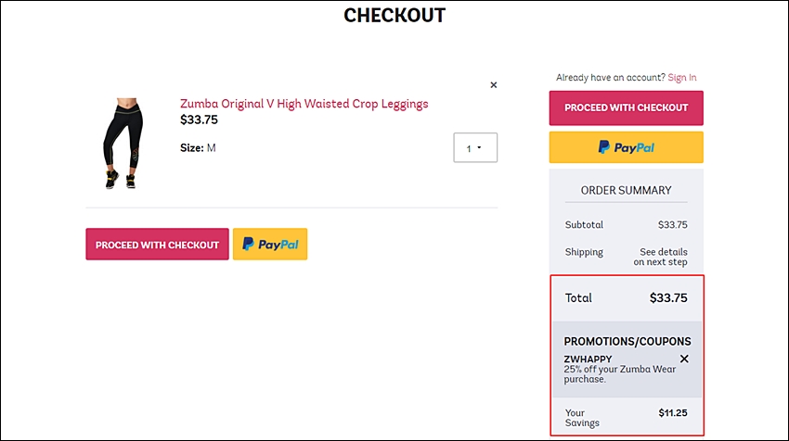Pay with PayPal button beside bottom checkout button
Image resolution: width=789 pixels, height=441 pixels.
click(270, 244)
